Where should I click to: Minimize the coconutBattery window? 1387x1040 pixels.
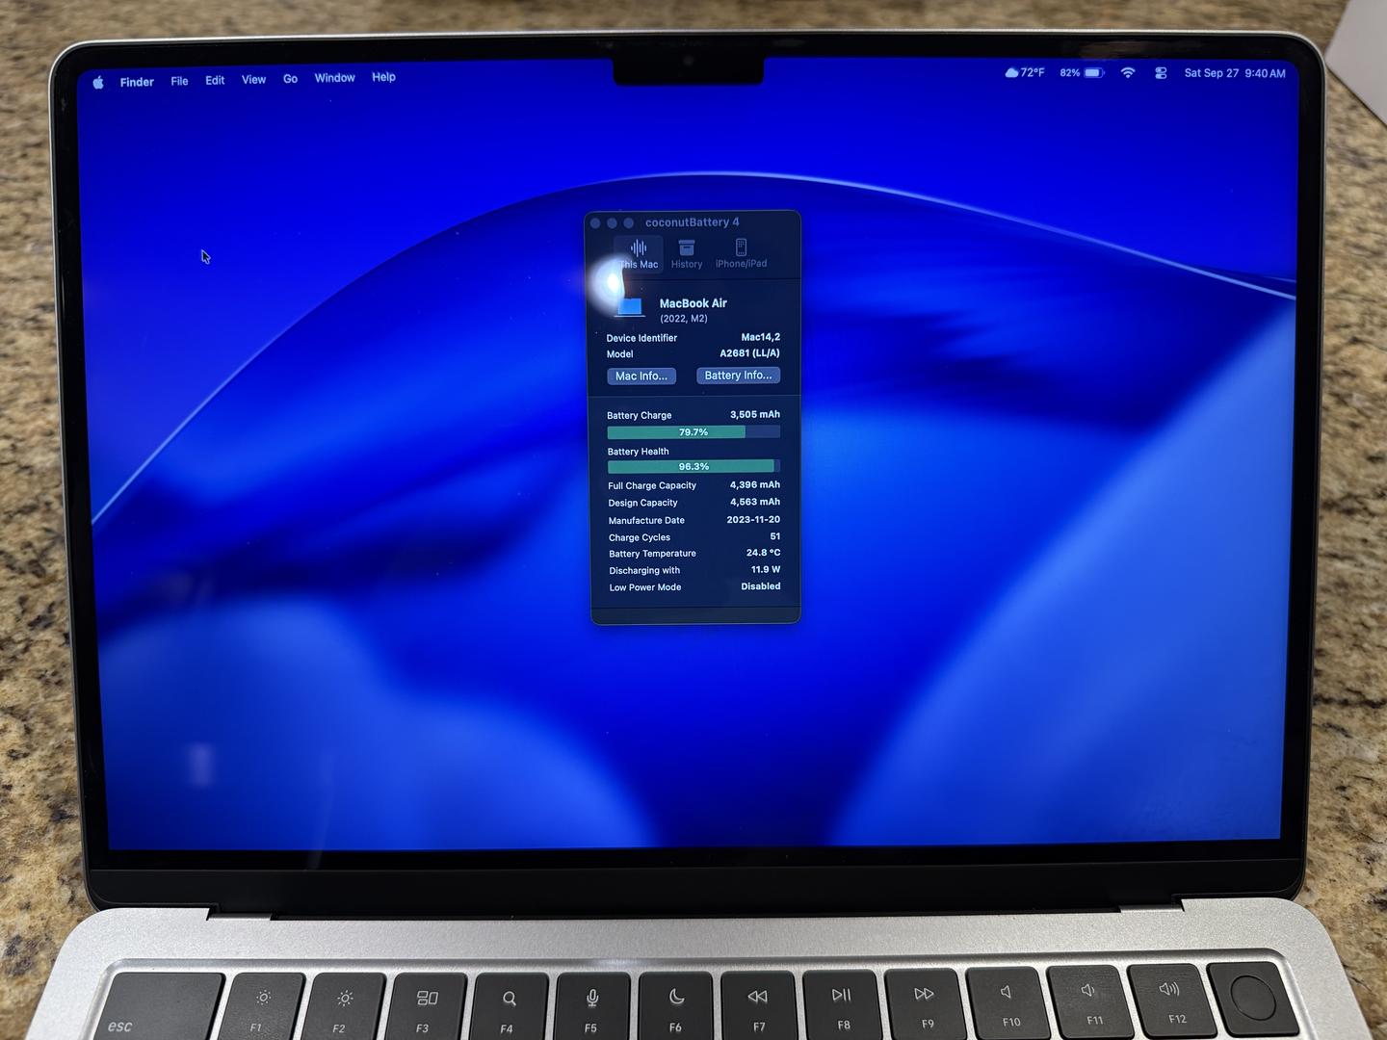coord(612,223)
